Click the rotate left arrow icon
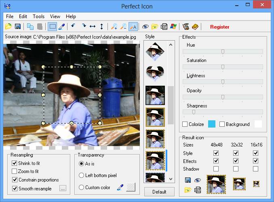The image size is (274, 202). click(73, 27)
